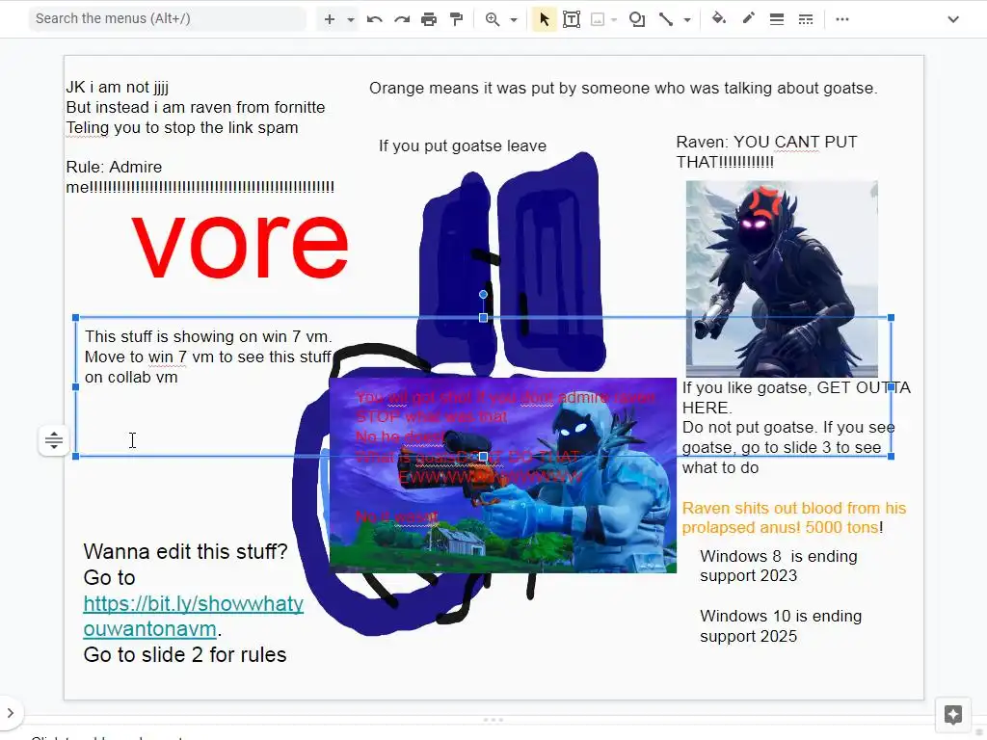987x740 pixels.
Task: Open the new slide layout dropdown arrow
Action: 351,19
